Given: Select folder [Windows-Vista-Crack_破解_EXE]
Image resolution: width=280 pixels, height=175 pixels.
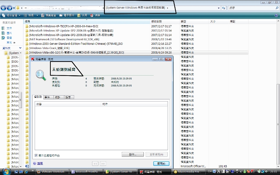Looking at the screenshot, I should pyautogui.click(x=49, y=48).
